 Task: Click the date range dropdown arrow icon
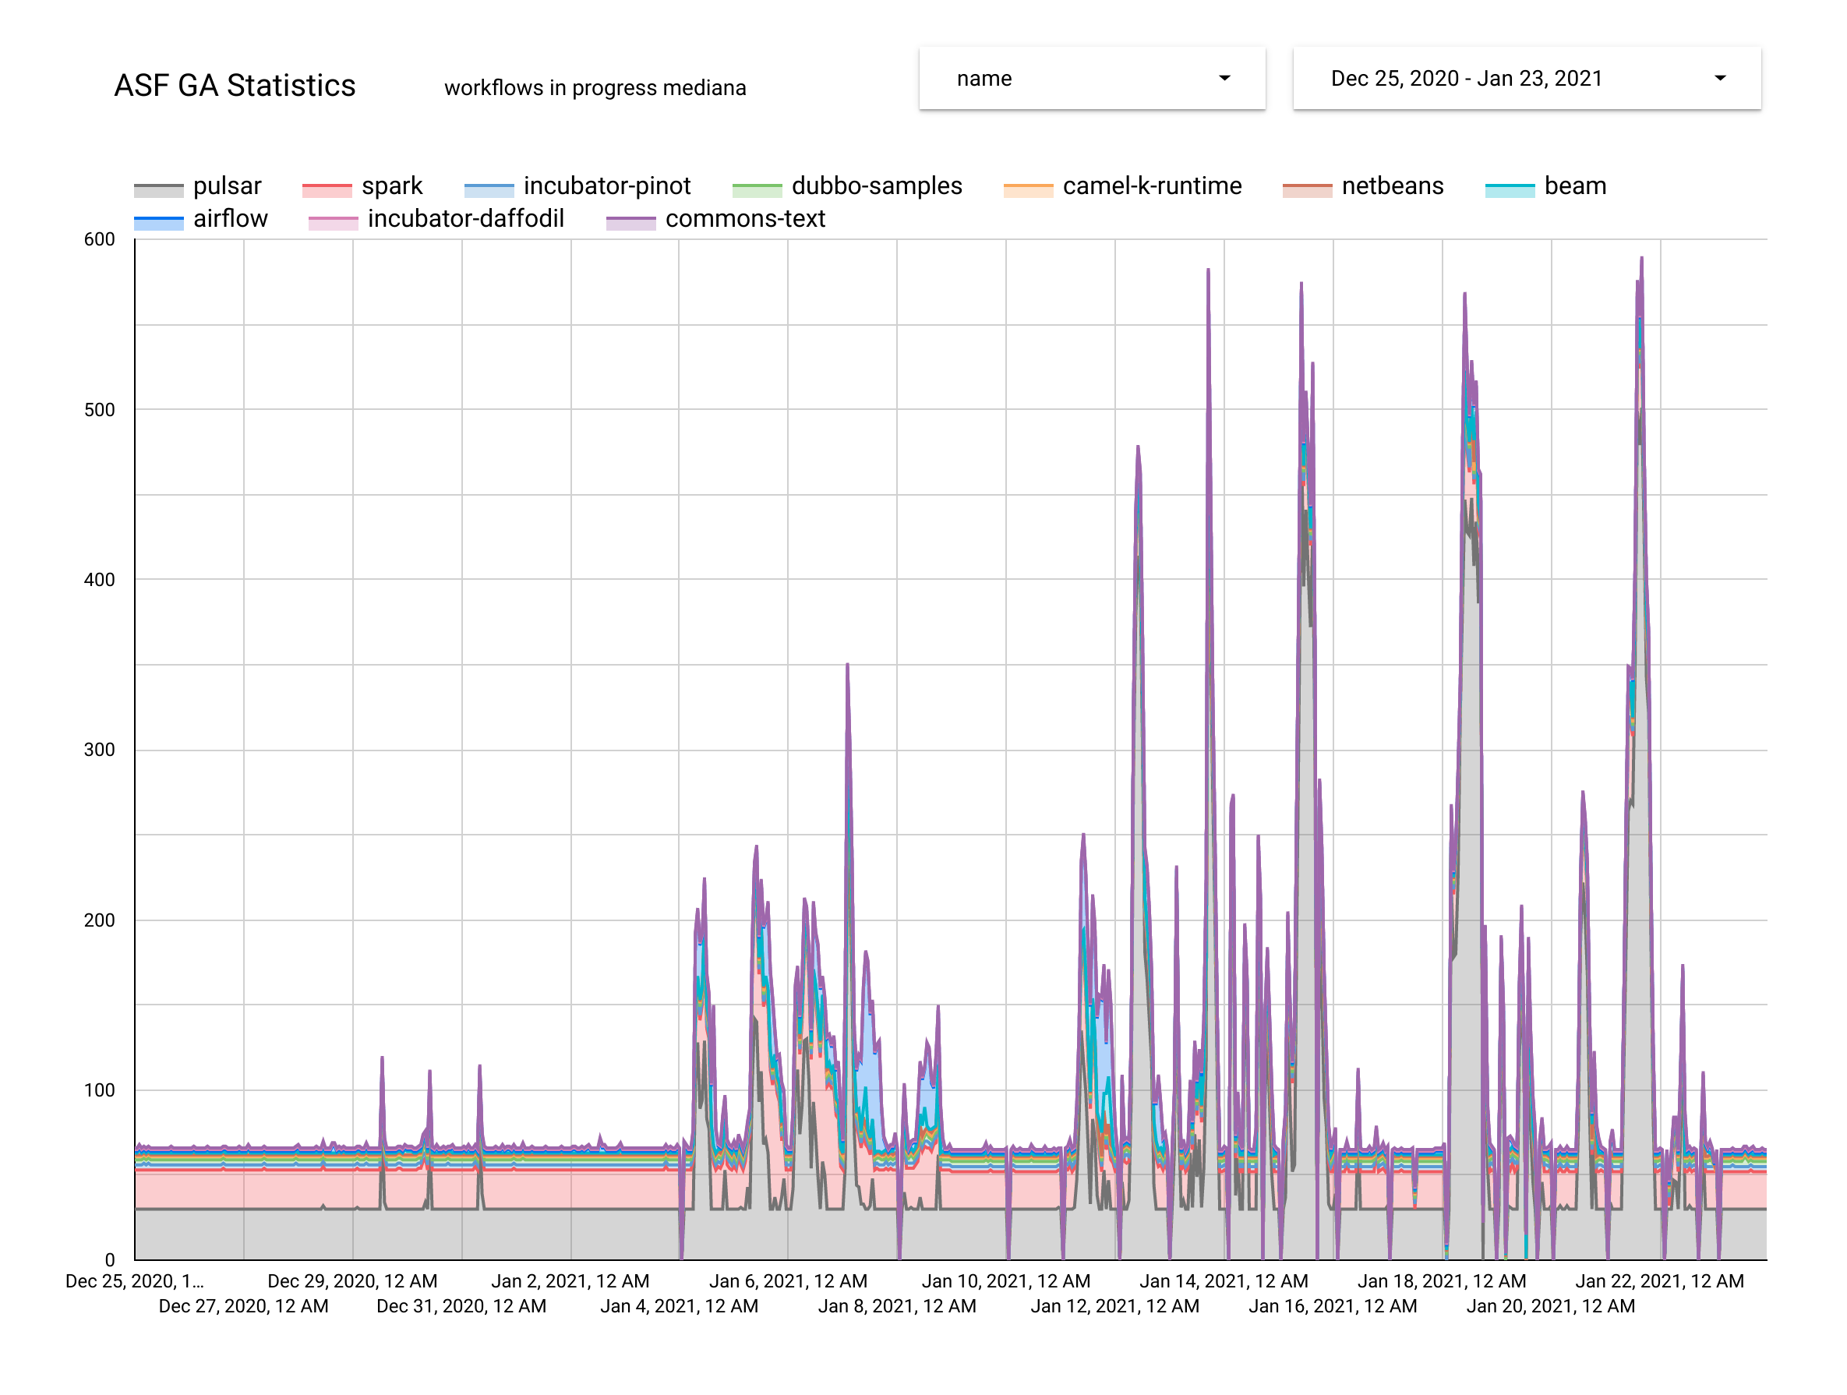[x=1719, y=79]
